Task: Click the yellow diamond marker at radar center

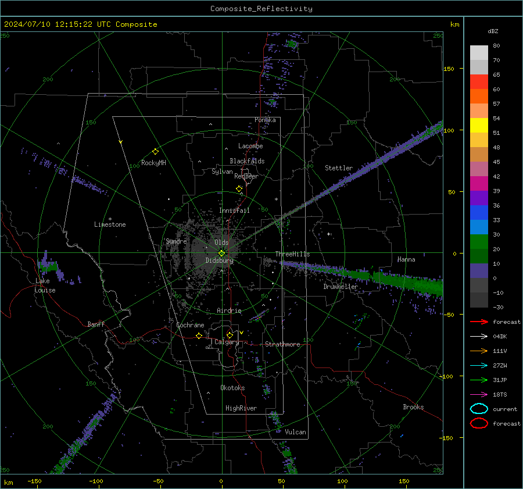Action: [x=222, y=254]
